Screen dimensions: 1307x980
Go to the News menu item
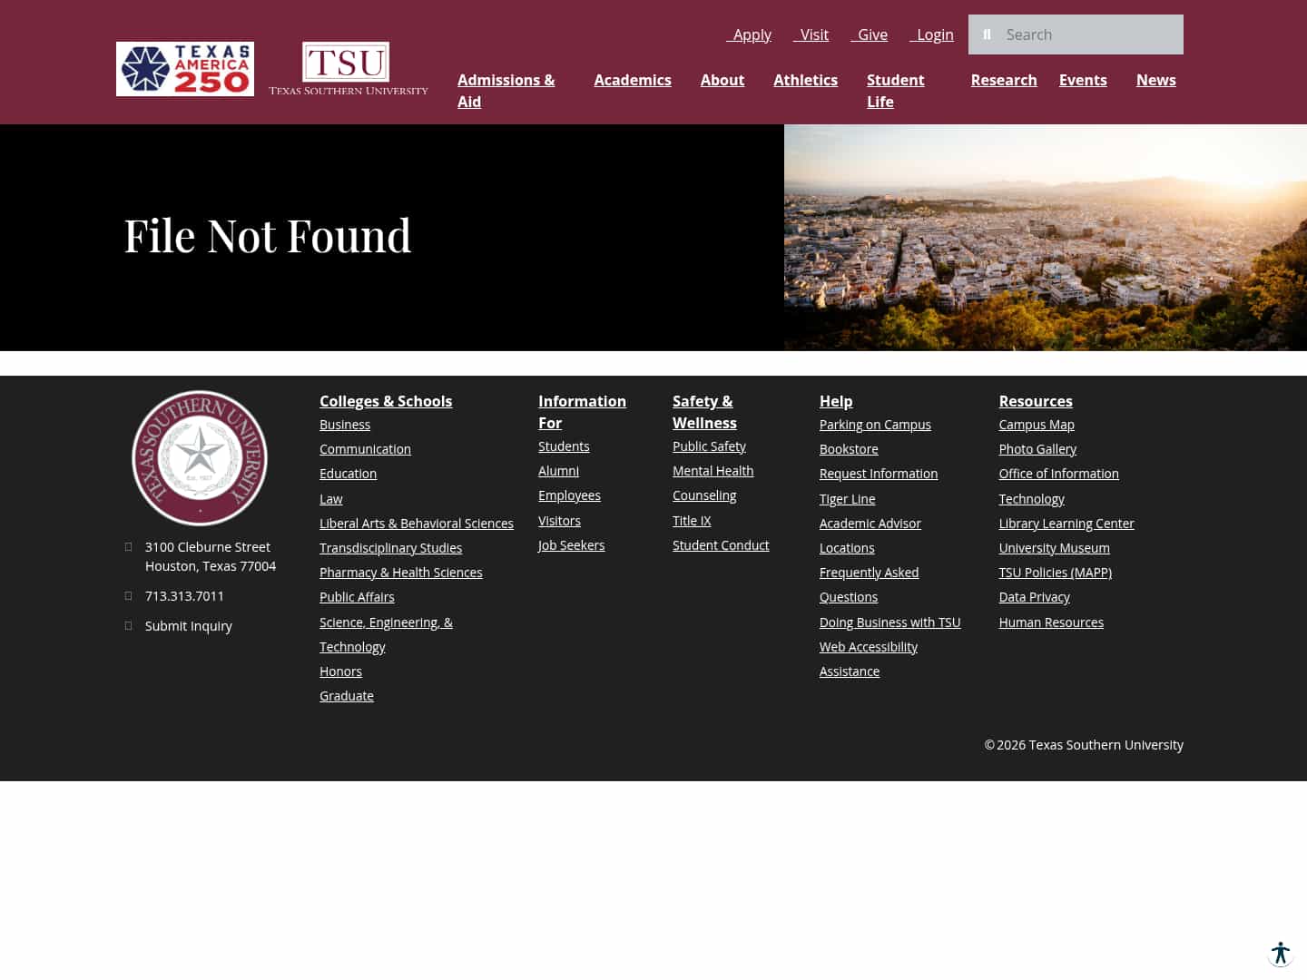tap(1155, 80)
